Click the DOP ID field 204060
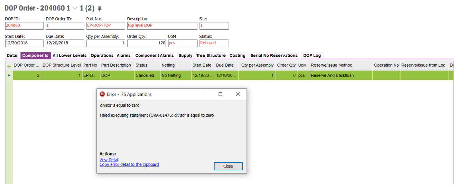Screen dimensions: 464x191 point(24,26)
